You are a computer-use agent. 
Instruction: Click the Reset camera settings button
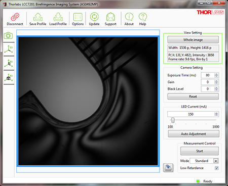pyautogui.click(x=193, y=97)
